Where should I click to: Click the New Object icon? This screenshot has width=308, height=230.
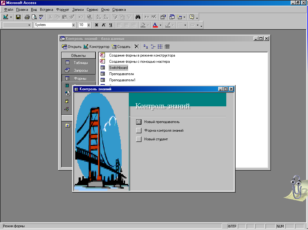179,17
